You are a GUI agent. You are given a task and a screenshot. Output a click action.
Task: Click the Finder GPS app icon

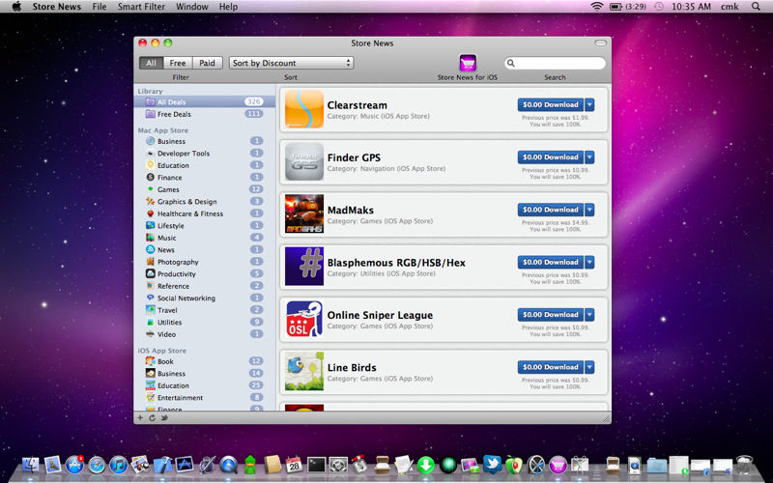[x=304, y=161]
